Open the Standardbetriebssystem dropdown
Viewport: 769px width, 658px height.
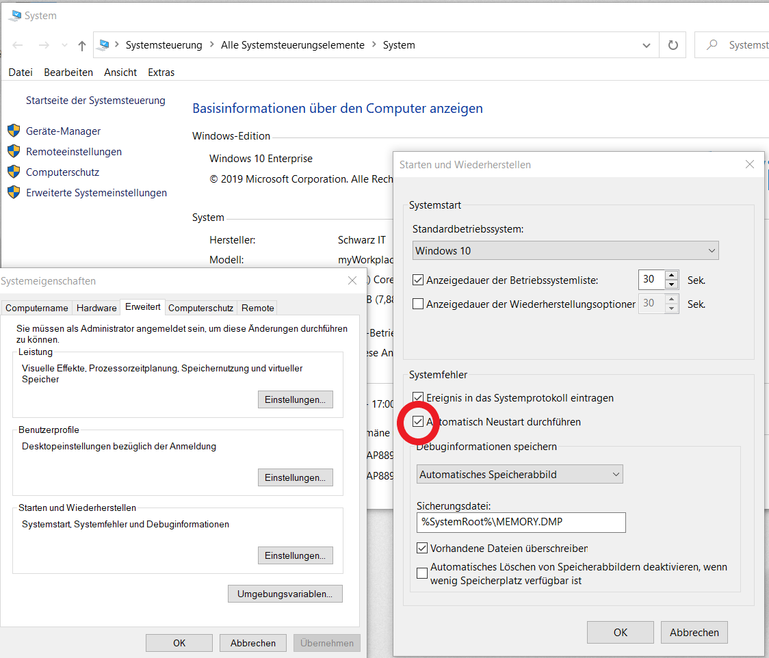(x=566, y=250)
